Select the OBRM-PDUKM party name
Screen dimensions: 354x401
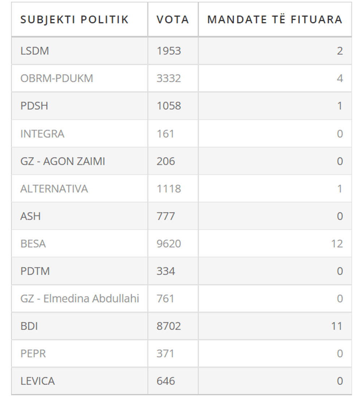57,78
